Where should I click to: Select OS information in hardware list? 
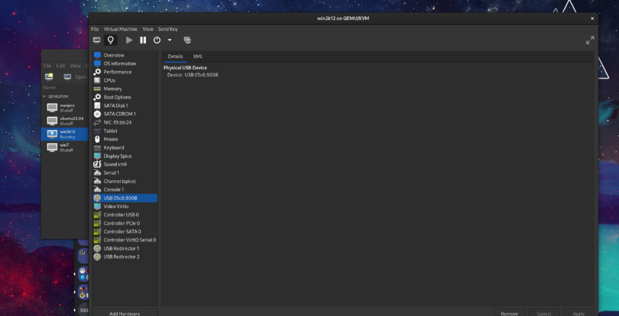[125, 64]
